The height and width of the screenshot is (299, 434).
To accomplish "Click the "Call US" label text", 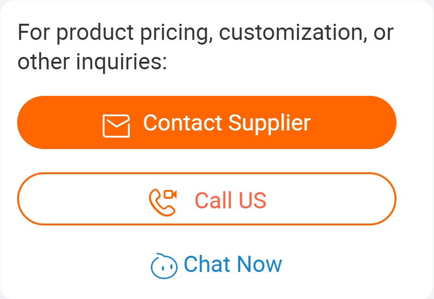I will [x=231, y=200].
